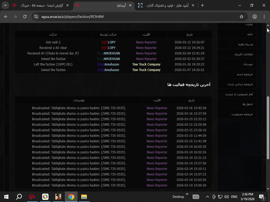This screenshot has width=270, height=202.
Task: Open the تاریخچه زندانی شدن sidebar item
Action: [x=237, y=84]
